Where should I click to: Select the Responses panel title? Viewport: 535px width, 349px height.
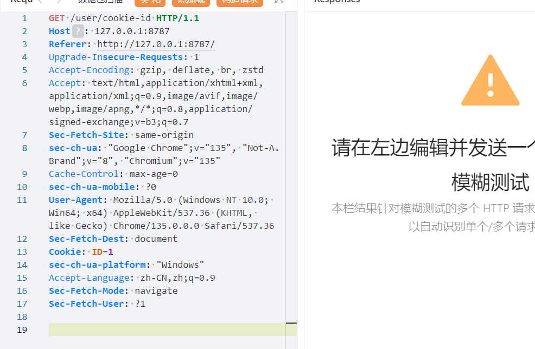337,2
